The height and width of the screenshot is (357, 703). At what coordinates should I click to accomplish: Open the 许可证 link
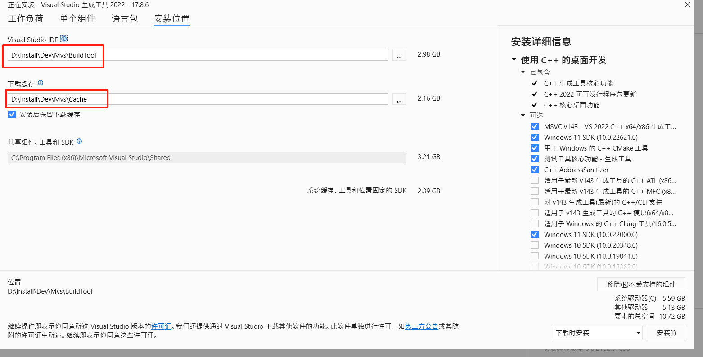162,326
